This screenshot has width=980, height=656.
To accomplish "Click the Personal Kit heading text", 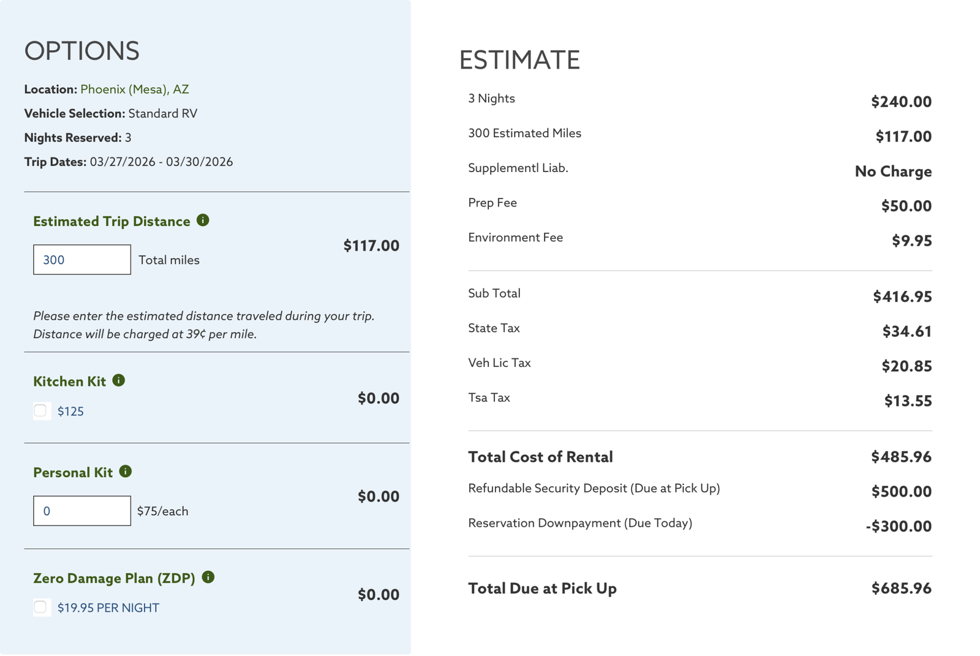I will point(73,473).
